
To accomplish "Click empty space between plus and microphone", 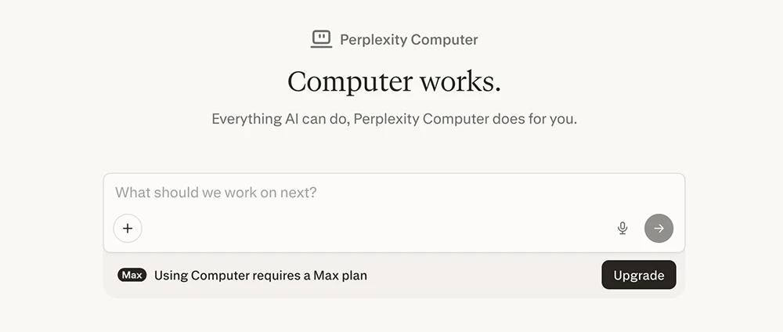I will [x=376, y=229].
